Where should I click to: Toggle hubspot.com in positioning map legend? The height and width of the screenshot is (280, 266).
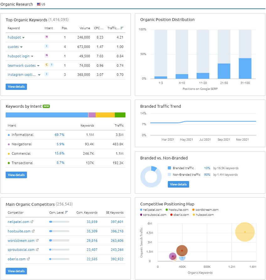pyautogui.click(x=203, y=215)
